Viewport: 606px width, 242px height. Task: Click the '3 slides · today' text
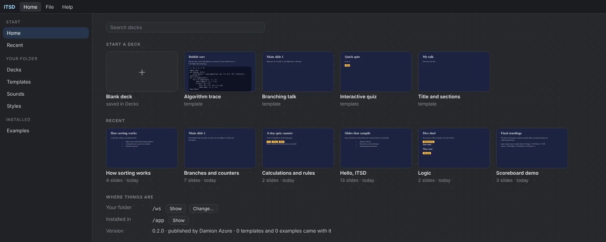point(512,180)
